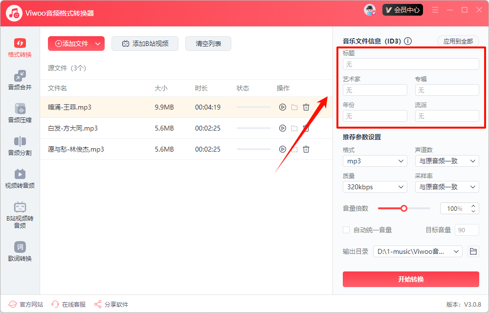This screenshot has width=489, height=313.
Task: Enable the 自动统一音量 checkbox
Action: [x=346, y=230]
